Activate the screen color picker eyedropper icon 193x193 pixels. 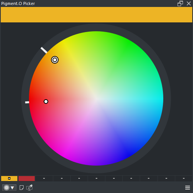pos(29,188)
